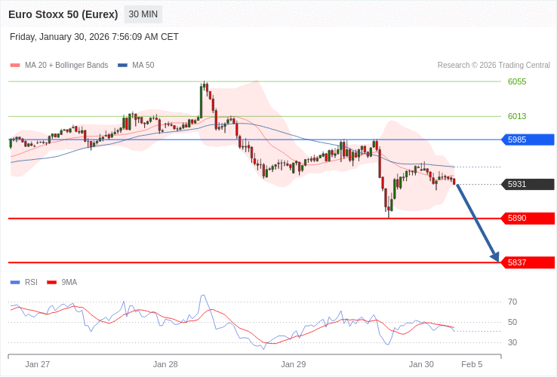The width and height of the screenshot is (557, 377).
Task: Click the RSI legend blue swatch
Action: (x=15, y=283)
